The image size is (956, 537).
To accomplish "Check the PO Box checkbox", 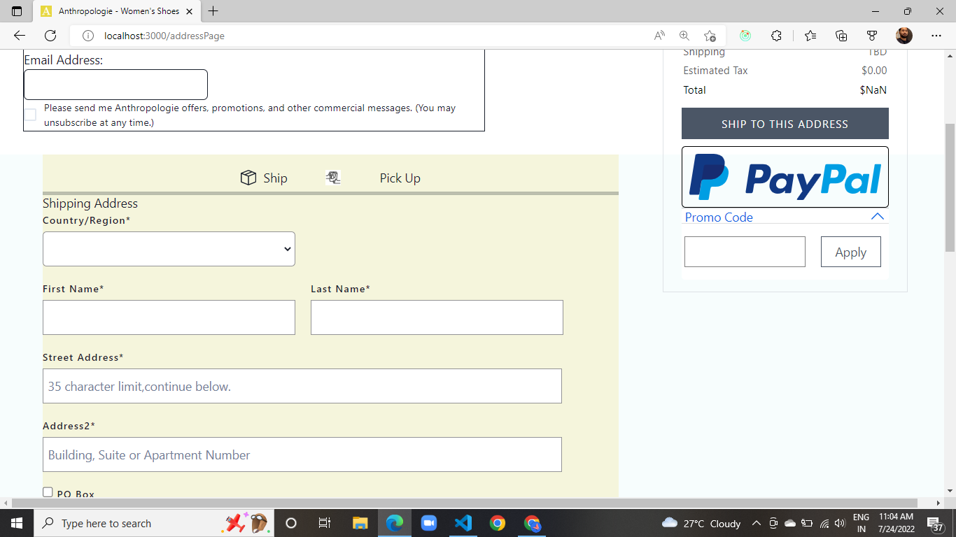I will [48, 492].
